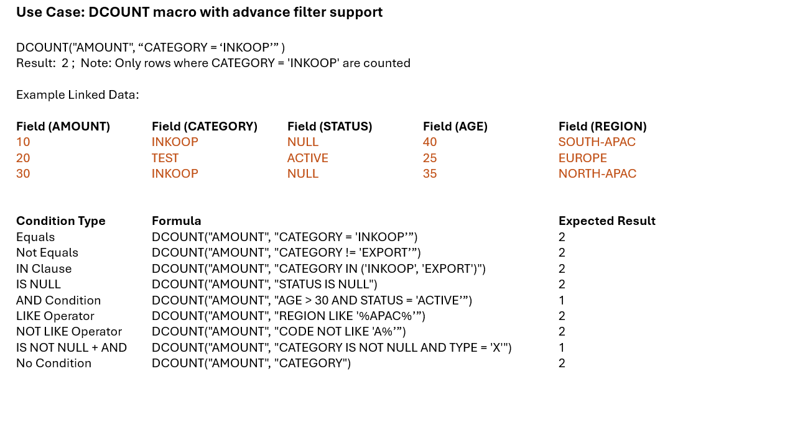Select the "Field (REGION)" column header
The image size is (790, 430).
pyautogui.click(x=603, y=126)
